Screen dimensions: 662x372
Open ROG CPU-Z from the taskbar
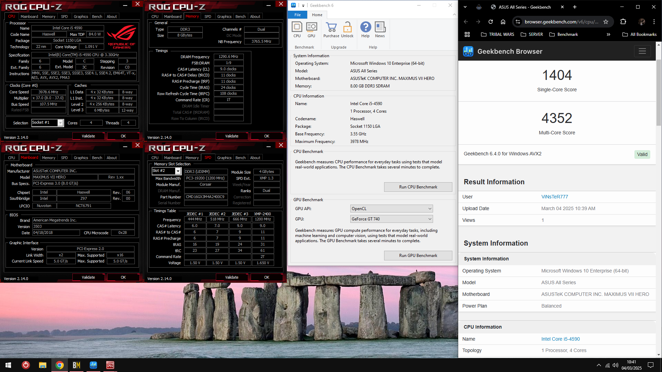tap(110, 365)
